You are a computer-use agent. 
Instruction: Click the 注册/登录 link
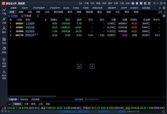tap(78, 99)
